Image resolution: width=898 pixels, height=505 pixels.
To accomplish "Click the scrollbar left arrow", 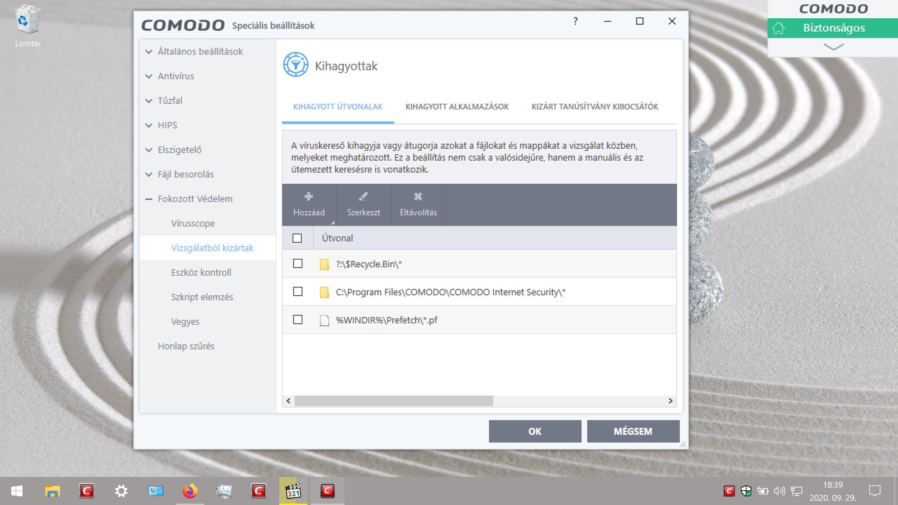I will 288,401.
